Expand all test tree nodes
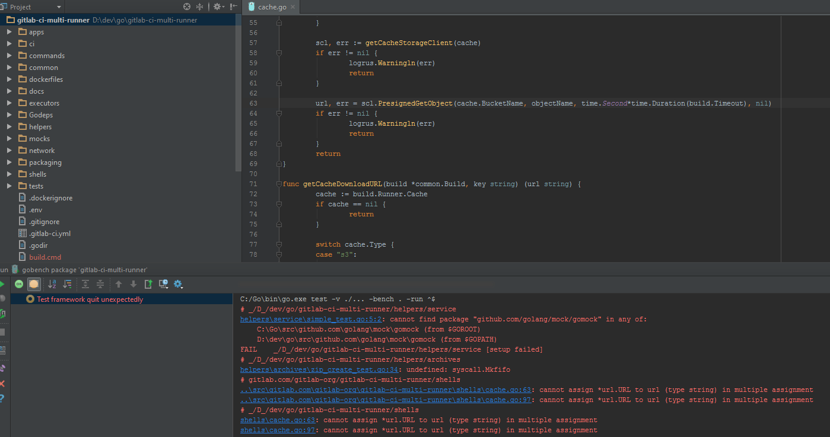Image resolution: width=830 pixels, height=437 pixels. pyautogui.click(x=85, y=284)
